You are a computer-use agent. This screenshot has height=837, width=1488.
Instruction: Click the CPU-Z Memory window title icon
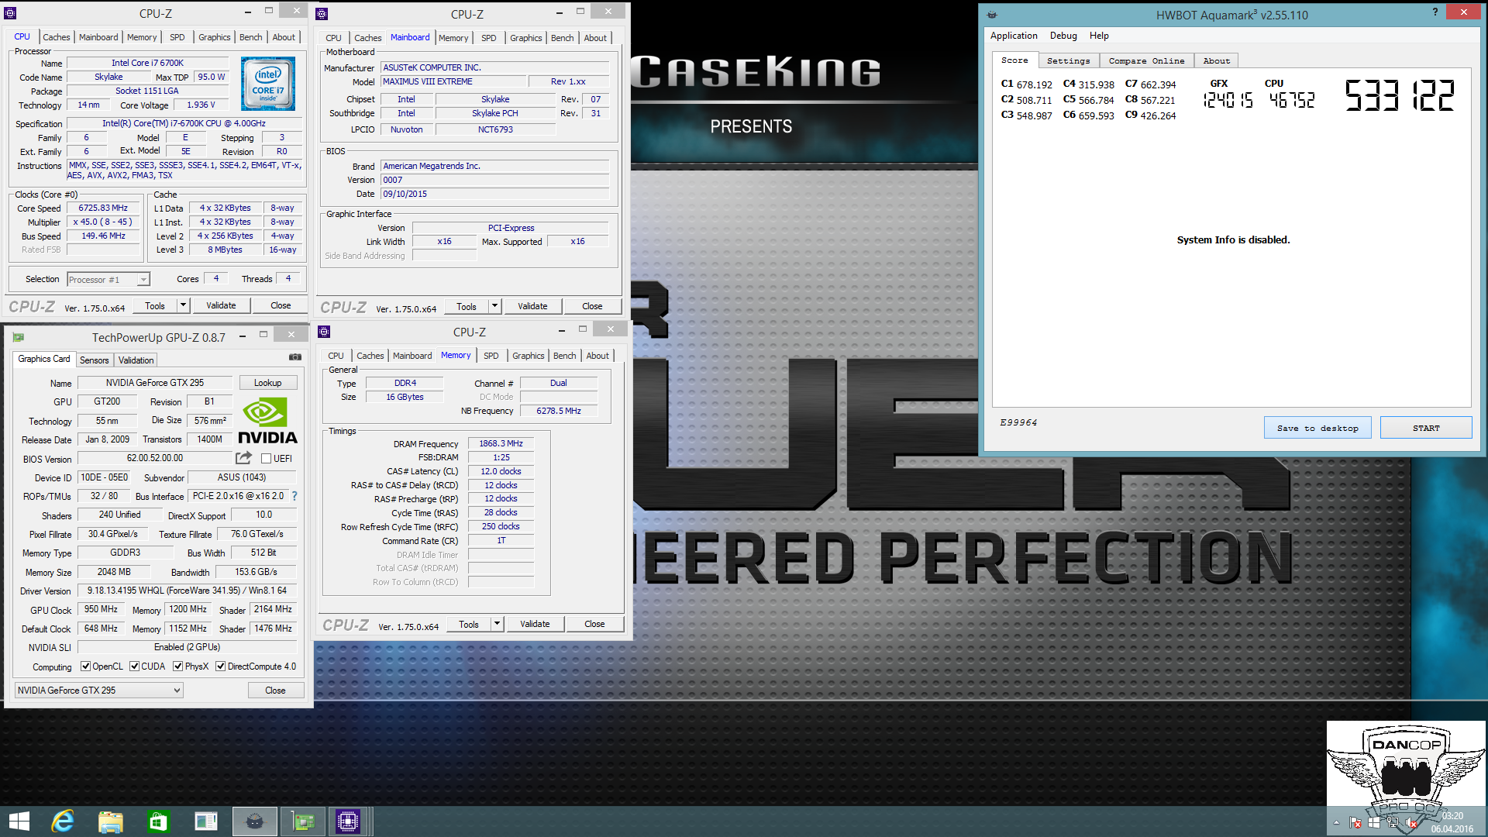click(324, 332)
